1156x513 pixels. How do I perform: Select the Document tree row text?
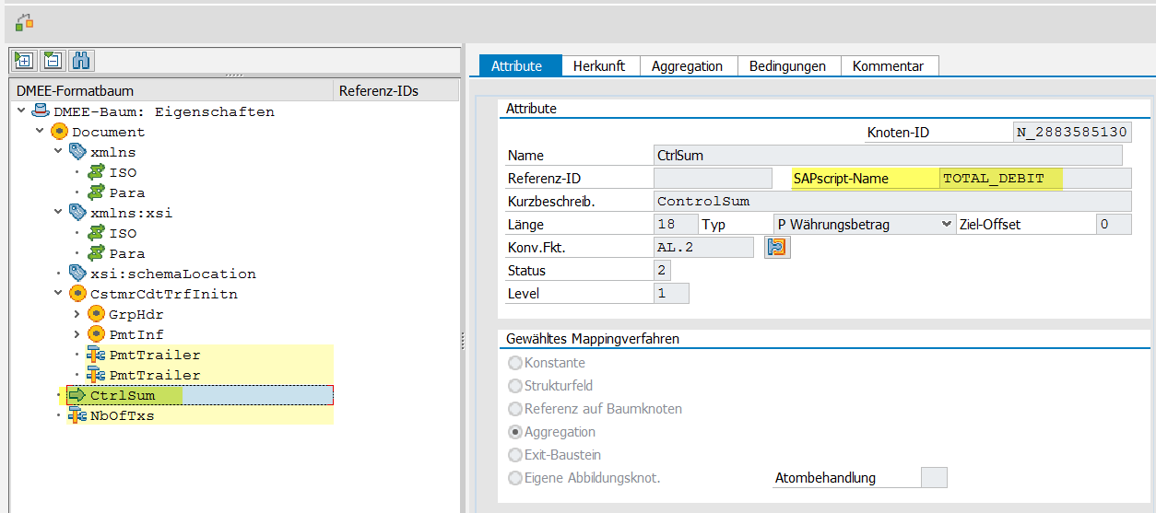point(109,132)
